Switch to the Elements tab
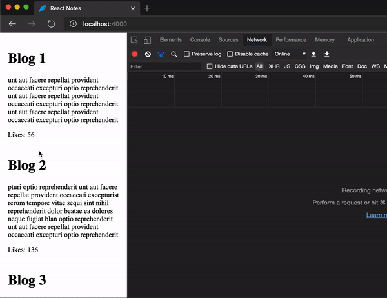 (171, 40)
